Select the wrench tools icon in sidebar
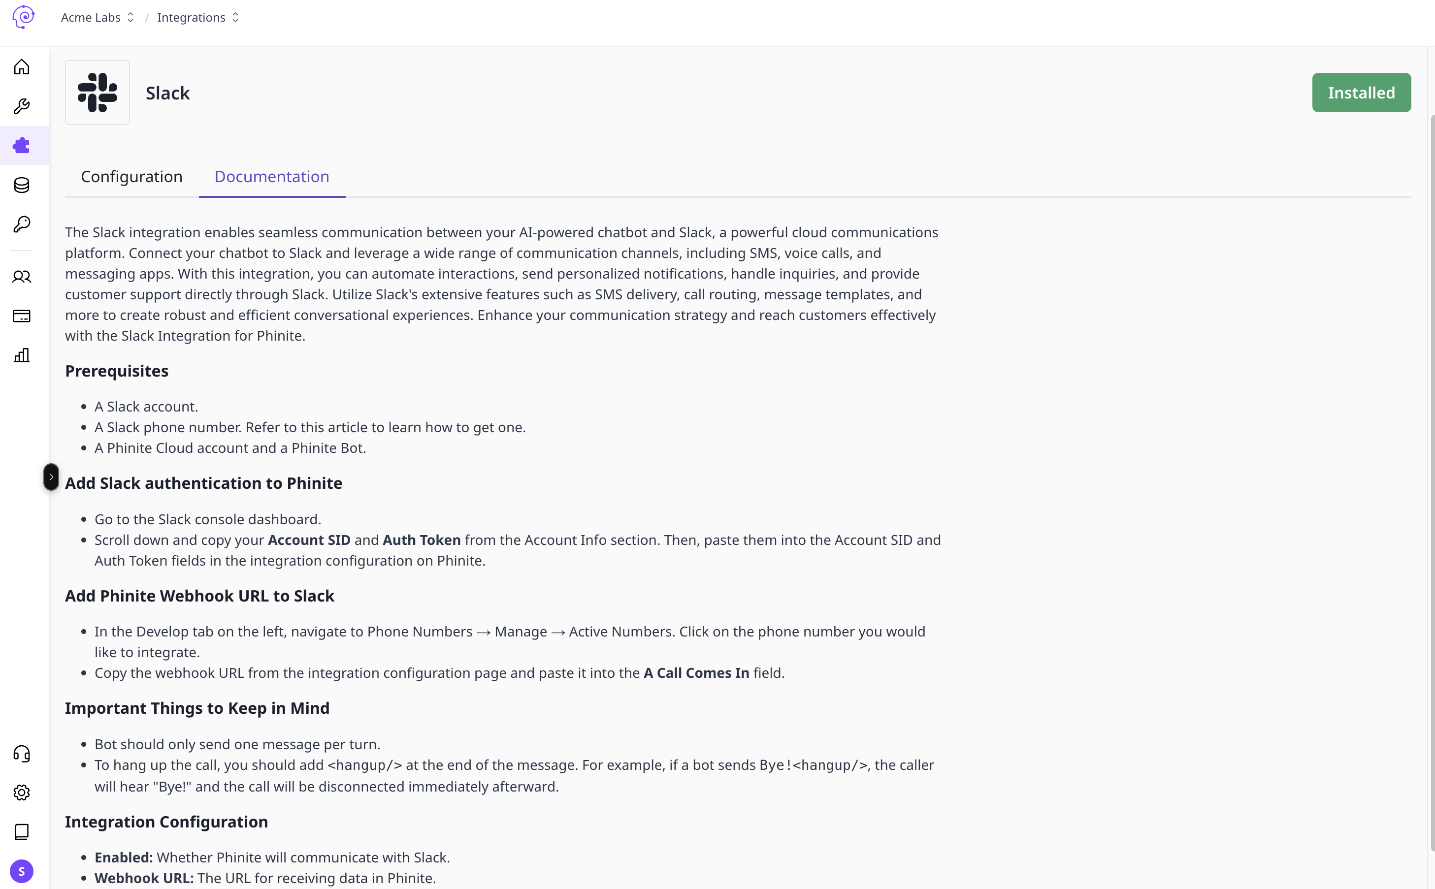 [x=22, y=106]
